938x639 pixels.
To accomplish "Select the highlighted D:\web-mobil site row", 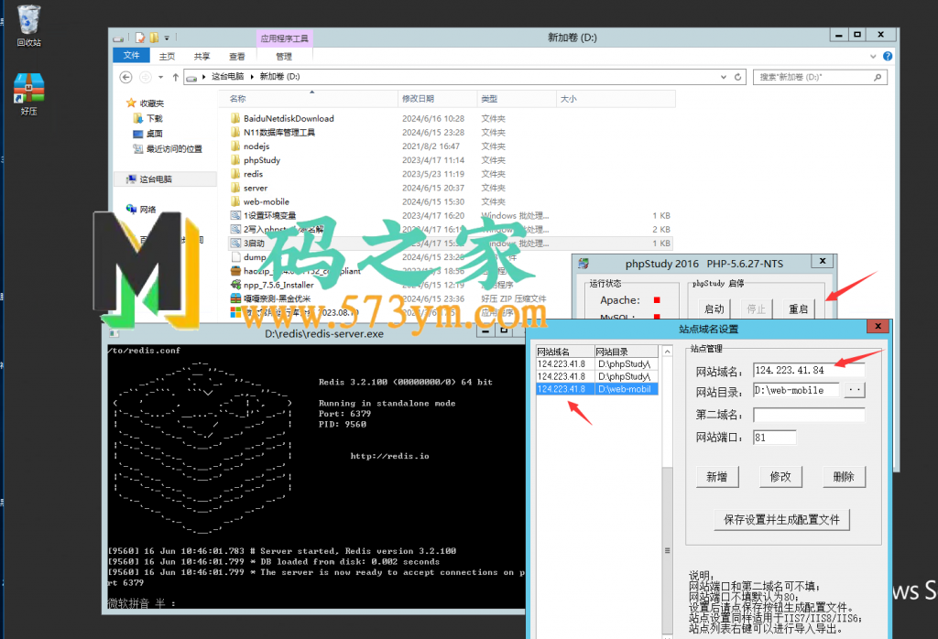I will tap(597, 388).
